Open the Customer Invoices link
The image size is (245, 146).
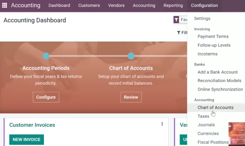(x=32, y=125)
